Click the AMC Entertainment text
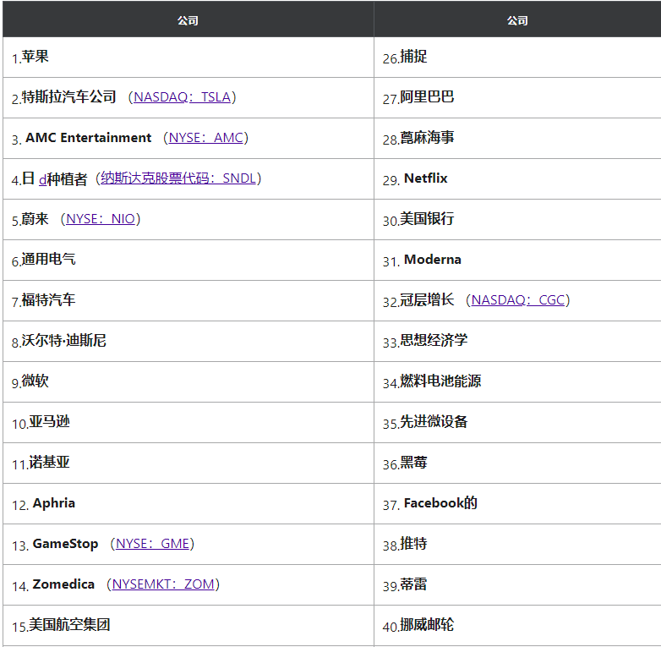The height and width of the screenshot is (647, 661). click(x=88, y=138)
